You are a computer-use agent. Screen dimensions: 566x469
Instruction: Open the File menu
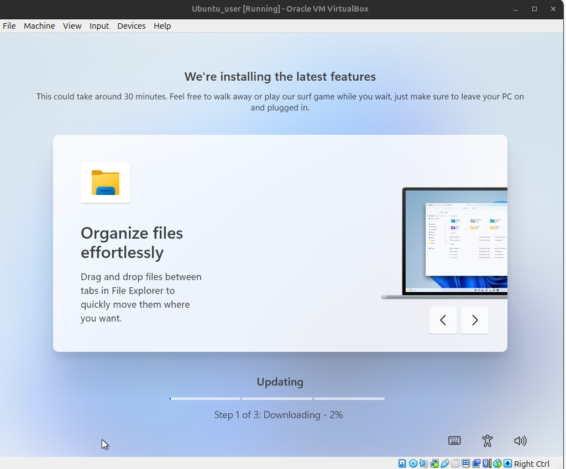9,26
